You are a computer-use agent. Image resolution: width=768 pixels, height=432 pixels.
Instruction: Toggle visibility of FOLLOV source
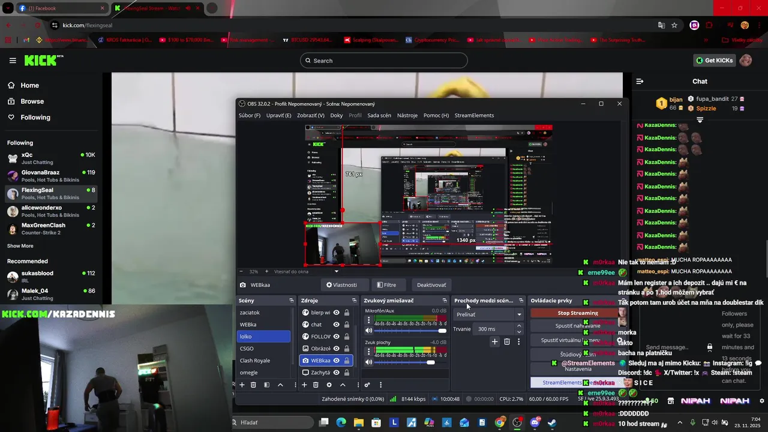point(337,337)
